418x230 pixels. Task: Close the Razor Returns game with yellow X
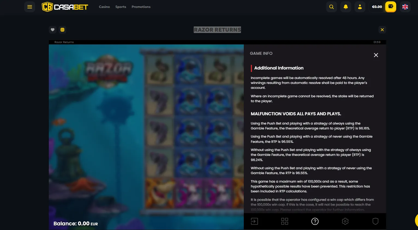[382, 30]
